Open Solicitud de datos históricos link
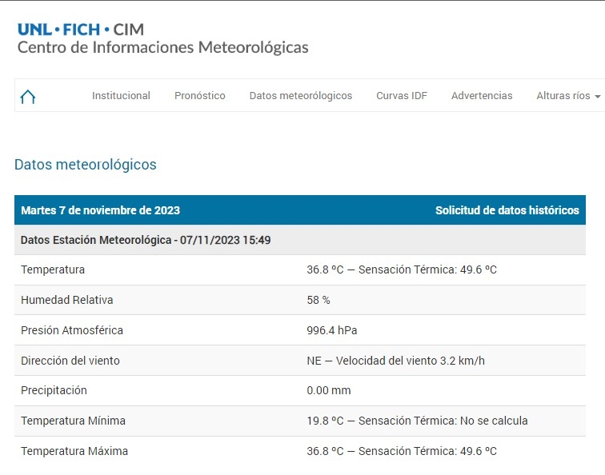Viewport: 605px width, 475px height. 507,210
